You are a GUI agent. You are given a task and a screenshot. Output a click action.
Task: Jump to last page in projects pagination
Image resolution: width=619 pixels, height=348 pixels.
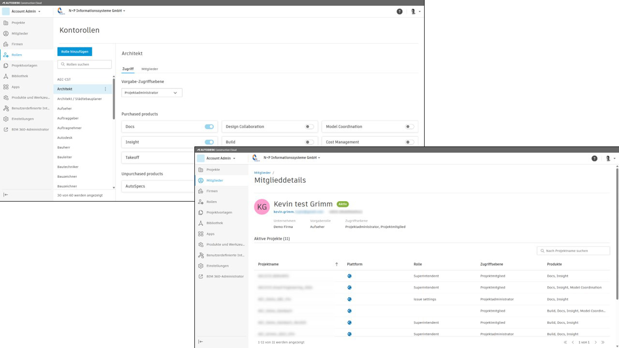pos(604,342)
